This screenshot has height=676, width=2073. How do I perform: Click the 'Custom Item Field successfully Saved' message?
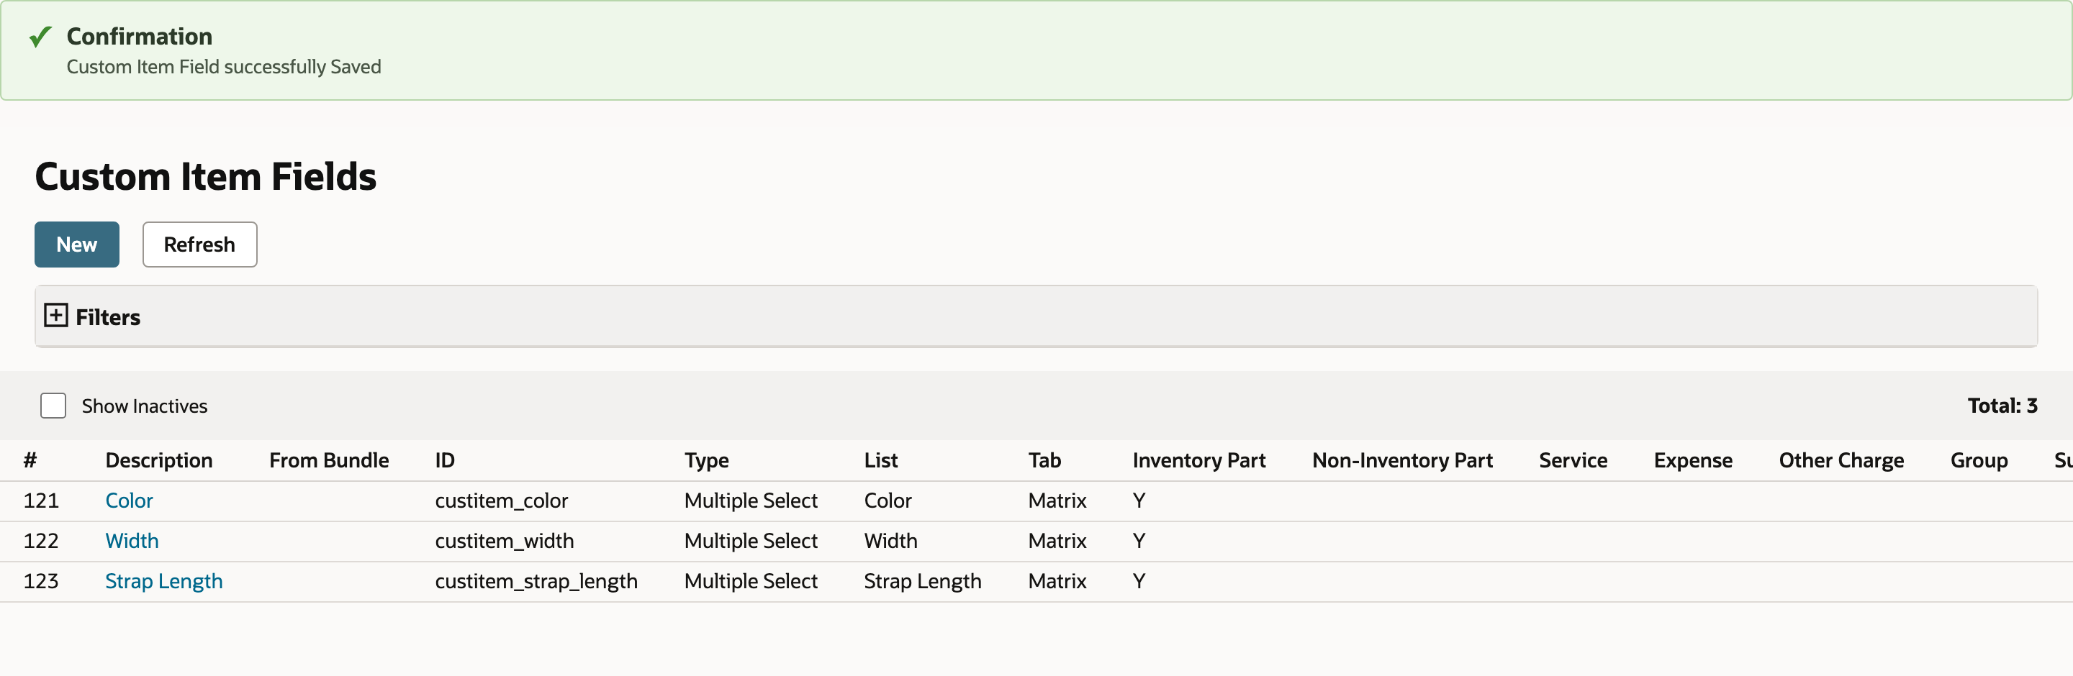tap(224, 67)
